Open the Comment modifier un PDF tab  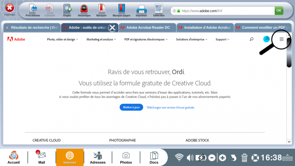[x=263, y=28]
